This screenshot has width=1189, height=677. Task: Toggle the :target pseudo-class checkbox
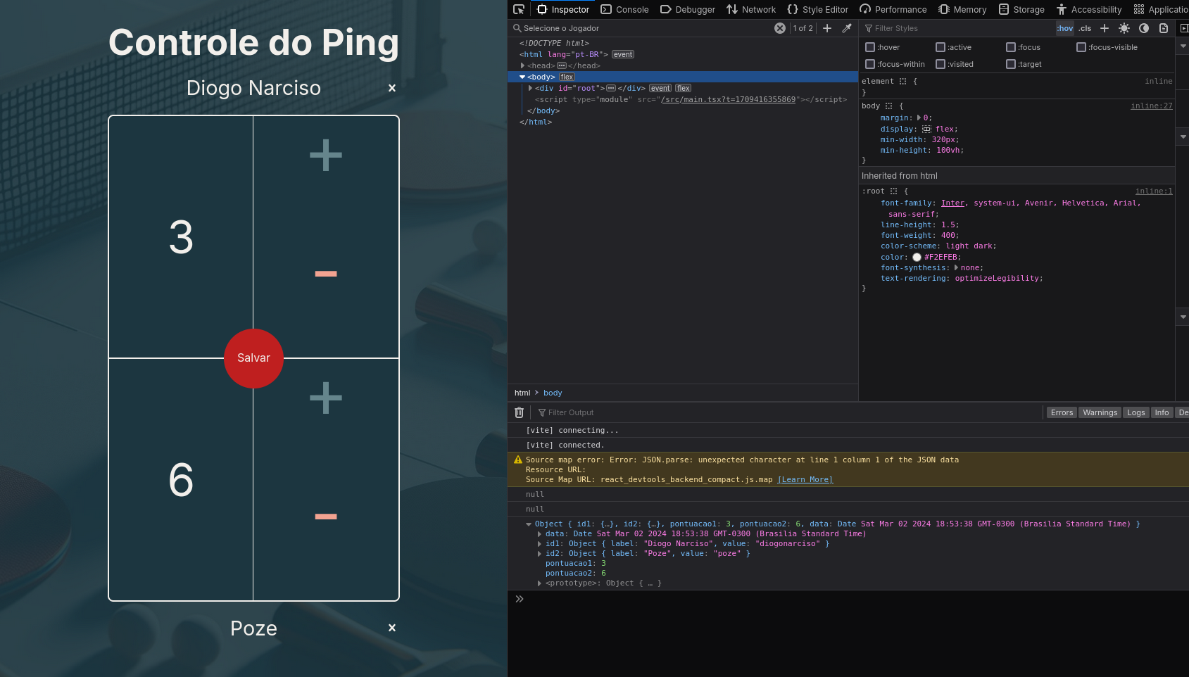click(x=1011, y=64)
